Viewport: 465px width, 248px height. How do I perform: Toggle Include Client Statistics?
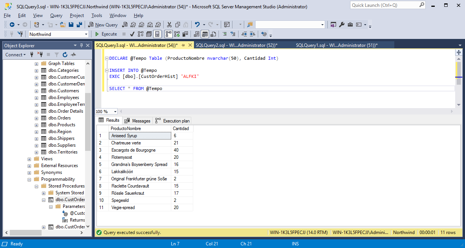[185, 34]
